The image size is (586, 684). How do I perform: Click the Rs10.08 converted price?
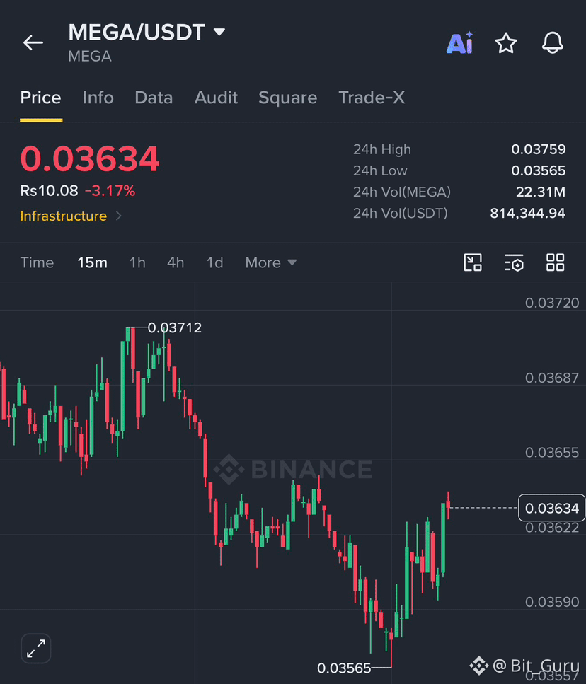49,191
